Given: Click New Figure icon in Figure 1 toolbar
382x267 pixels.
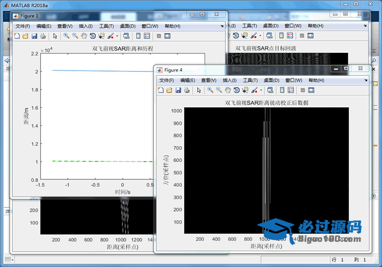Looking at the screenshot, I should 17,36.
